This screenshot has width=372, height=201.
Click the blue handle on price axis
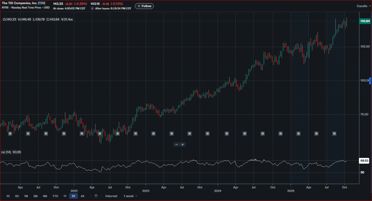point(370,80)
